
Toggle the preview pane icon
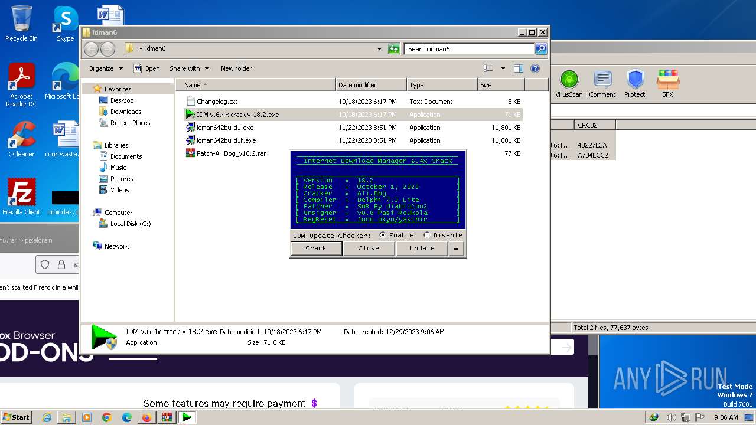pyautogui.click(x=519, y=68)
